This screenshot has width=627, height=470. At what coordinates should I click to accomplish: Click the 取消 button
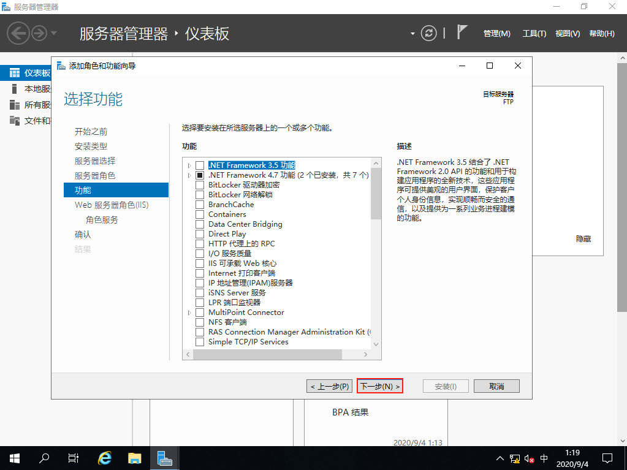496,386
